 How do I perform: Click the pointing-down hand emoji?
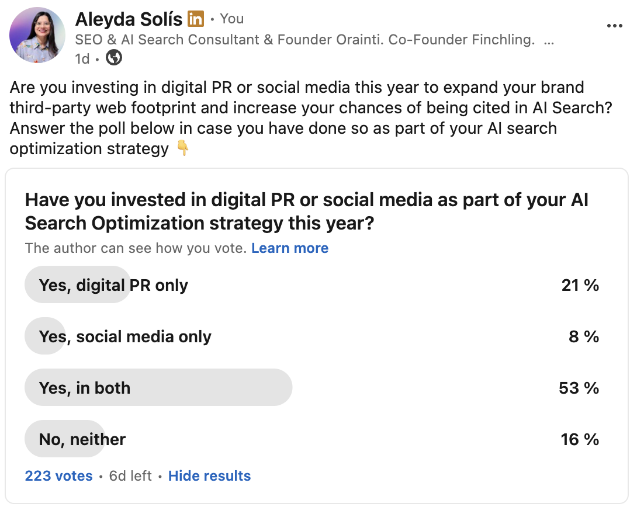[x=183, y=148]
